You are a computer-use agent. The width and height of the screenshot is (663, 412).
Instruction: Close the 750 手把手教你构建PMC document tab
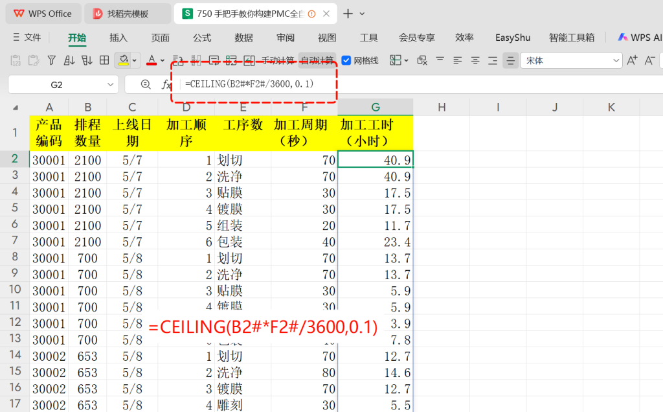[326, 14]
